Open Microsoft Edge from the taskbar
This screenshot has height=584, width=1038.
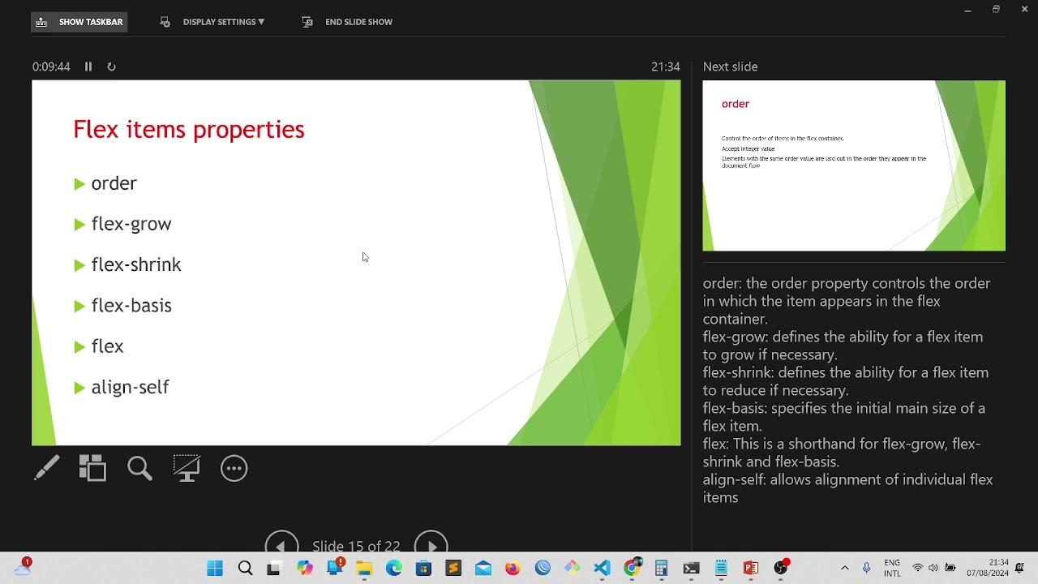tap(394, 569)
